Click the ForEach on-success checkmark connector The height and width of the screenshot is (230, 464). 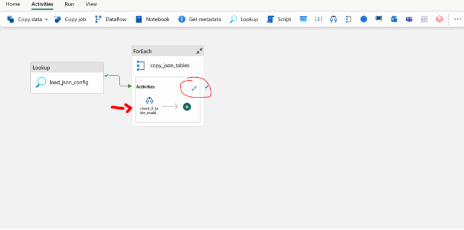[x=207, y=87]
